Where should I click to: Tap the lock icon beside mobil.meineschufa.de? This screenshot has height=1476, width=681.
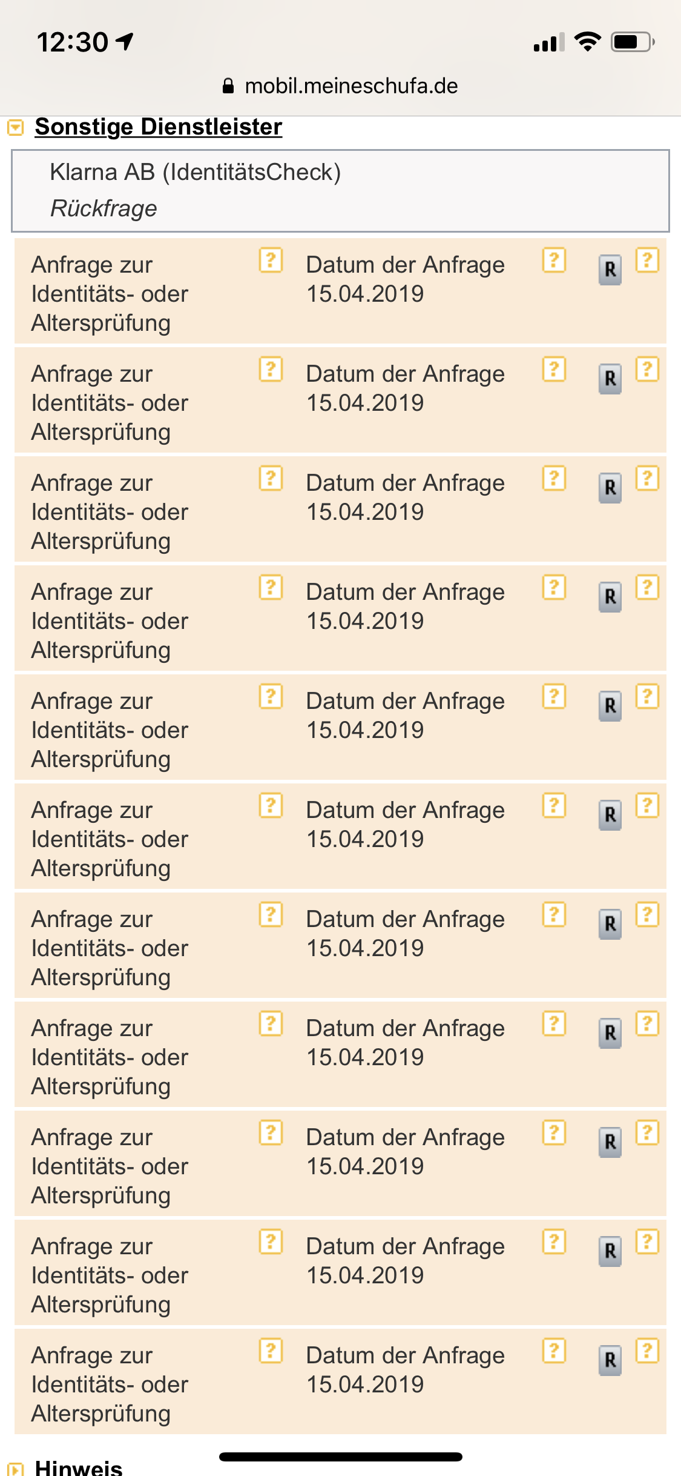coord(228,86)
